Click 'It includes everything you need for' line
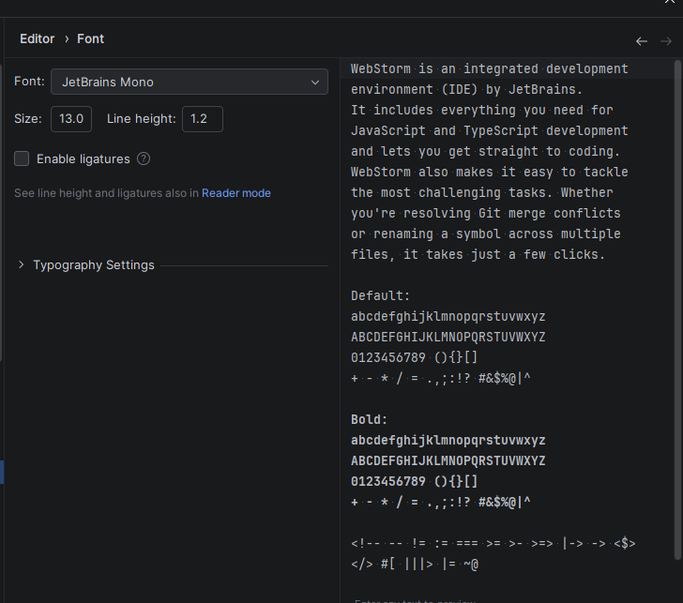 [482, 110]
